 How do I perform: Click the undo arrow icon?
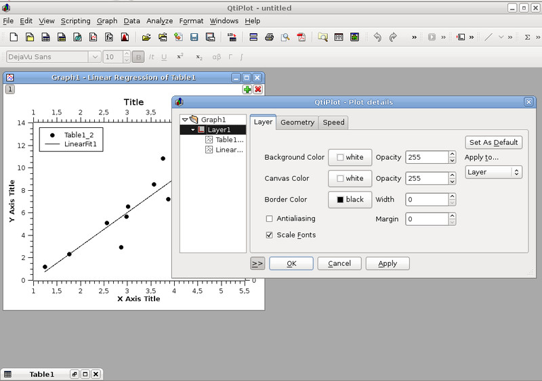point(377,37)
